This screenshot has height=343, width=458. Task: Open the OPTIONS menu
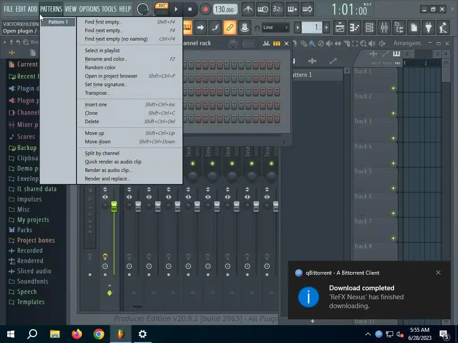pyautogui.click(x=89, y=9)
